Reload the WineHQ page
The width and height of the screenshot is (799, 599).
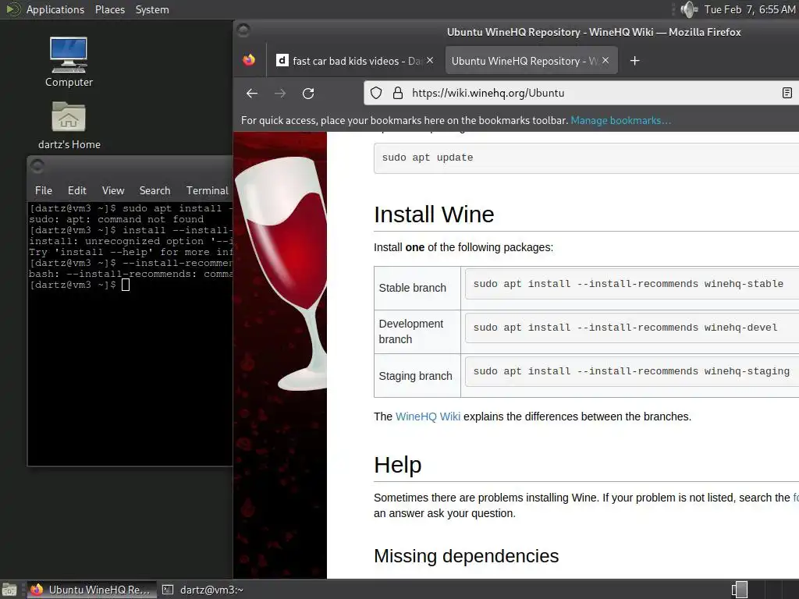tap(308, 94)
